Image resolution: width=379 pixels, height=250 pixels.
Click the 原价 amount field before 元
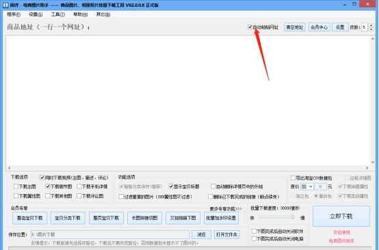320,186
